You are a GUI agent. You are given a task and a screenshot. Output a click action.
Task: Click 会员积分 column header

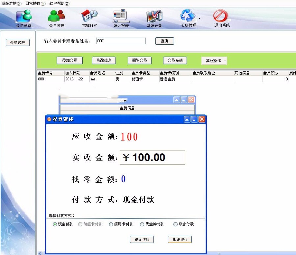click(276, 73)
